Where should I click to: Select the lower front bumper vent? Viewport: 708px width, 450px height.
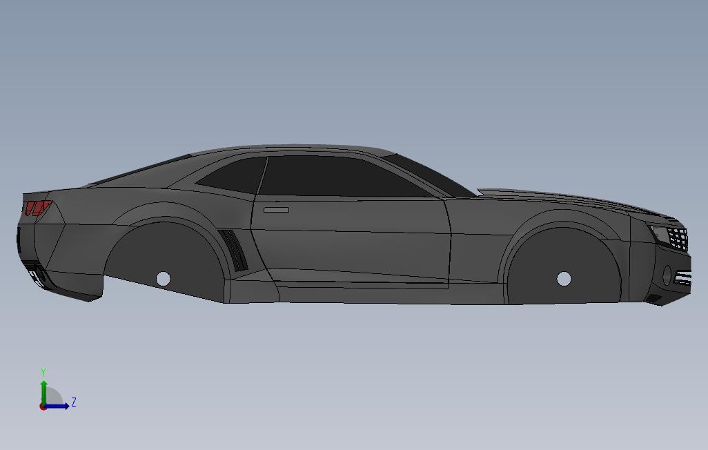653,299
